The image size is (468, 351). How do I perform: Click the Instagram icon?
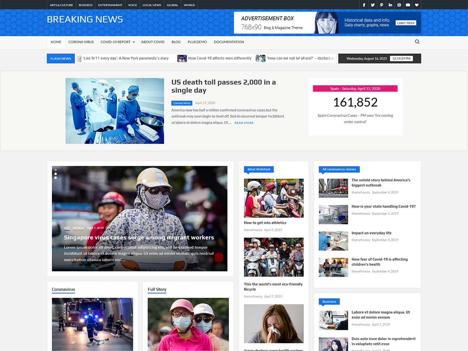point(399,5)
